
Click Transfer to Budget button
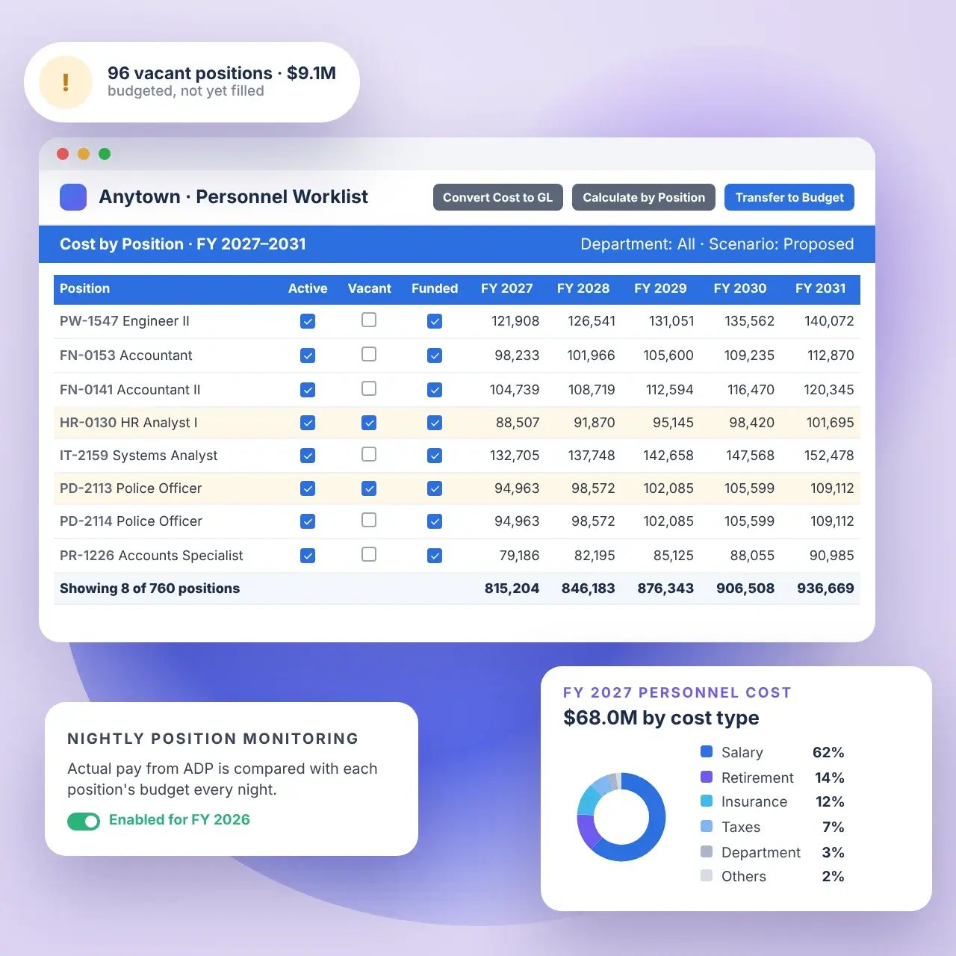tap(789, 197)
